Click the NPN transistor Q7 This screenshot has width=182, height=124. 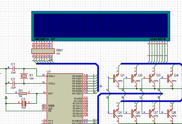pyautogui.click(x=152, y=114)
